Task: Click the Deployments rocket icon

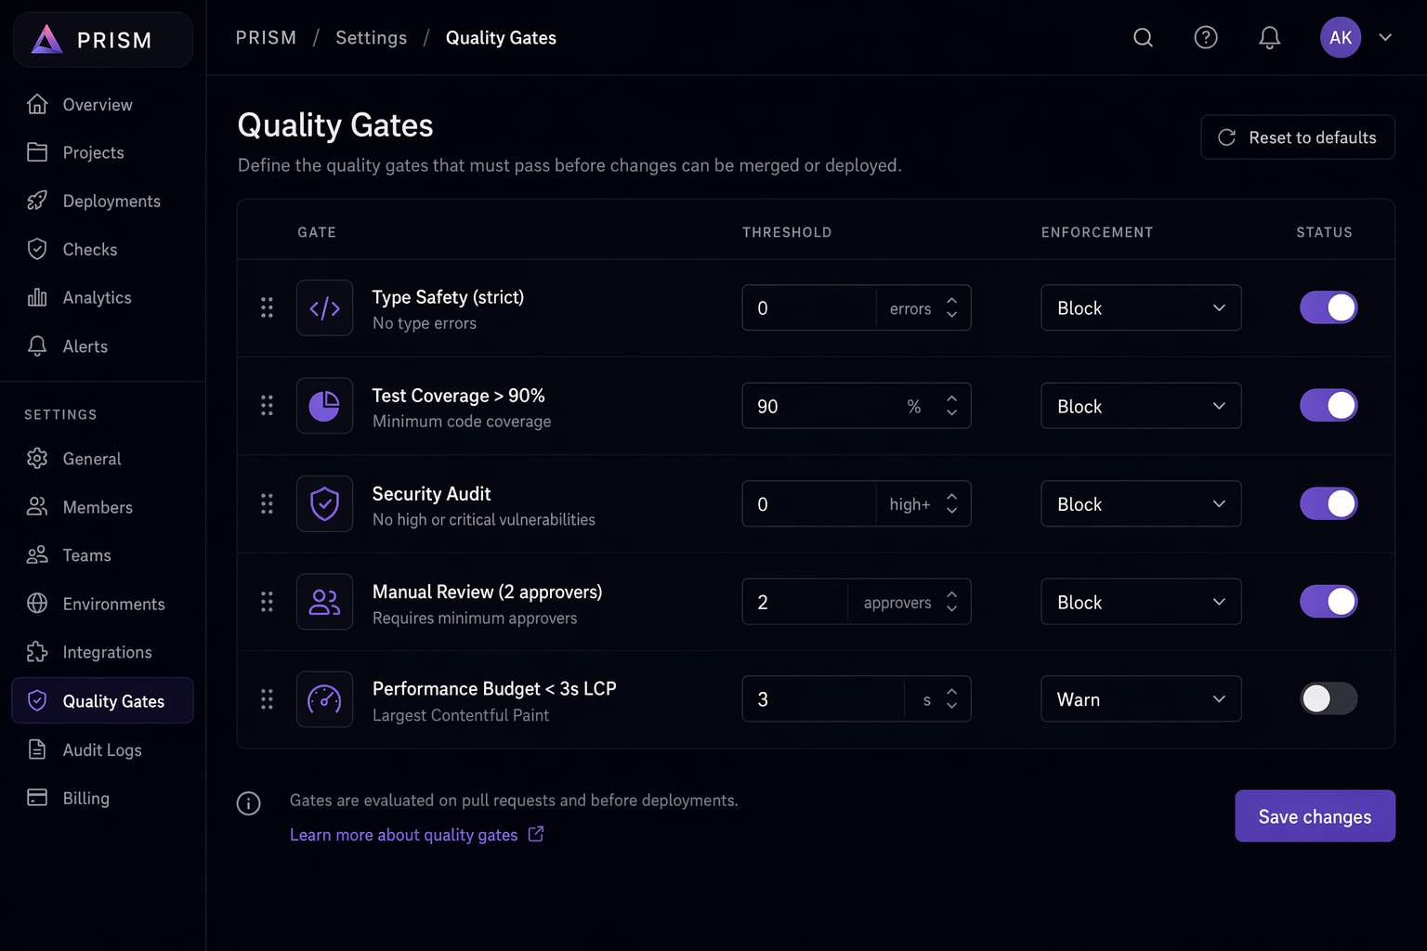Action: point(37,201)
